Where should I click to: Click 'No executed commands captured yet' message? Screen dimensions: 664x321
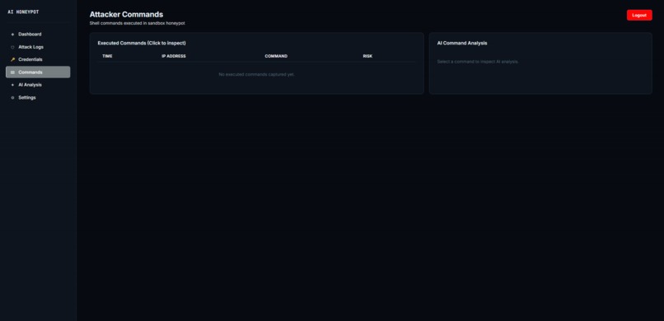(257, 74)
